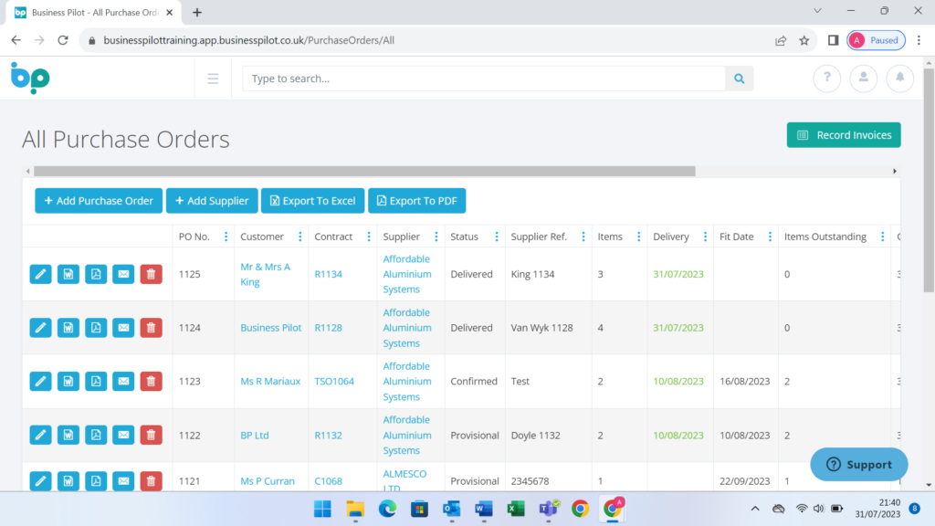This screenshot has width=935, height=526.
Task: Open Status column options menu
Action: point(496,237)
